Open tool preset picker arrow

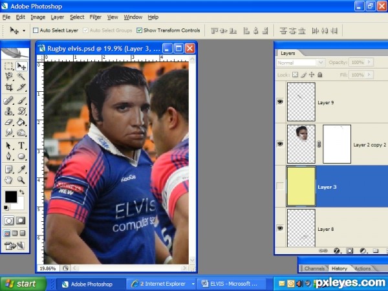[x=24, y=30]
